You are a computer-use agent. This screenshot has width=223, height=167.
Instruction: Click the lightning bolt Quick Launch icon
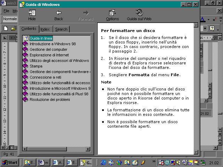pos(143,162)
